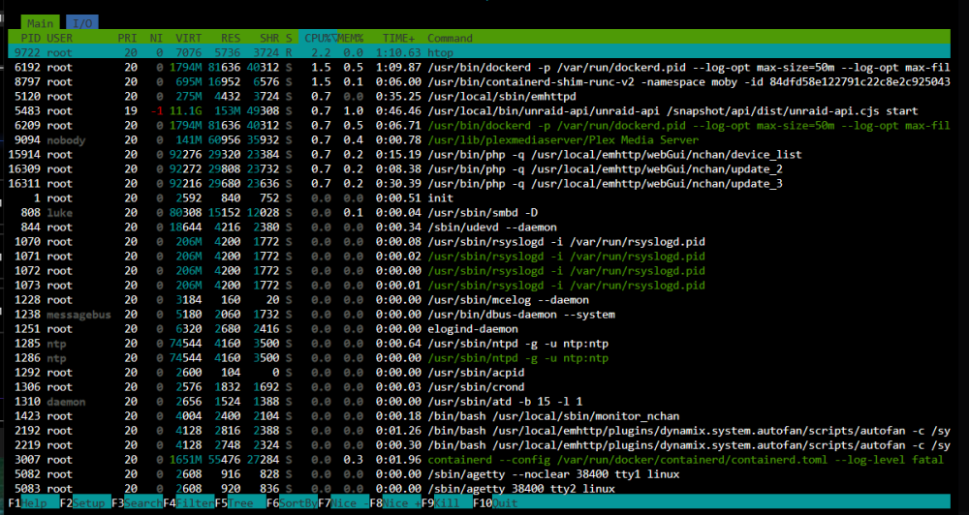Open Setup in the function bar
Viewport: 969px width, 515px height.
(85, 503)
